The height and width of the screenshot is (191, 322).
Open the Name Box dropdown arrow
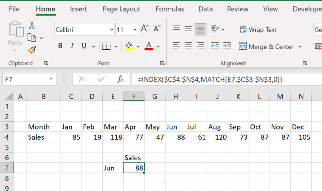point(51,79)
